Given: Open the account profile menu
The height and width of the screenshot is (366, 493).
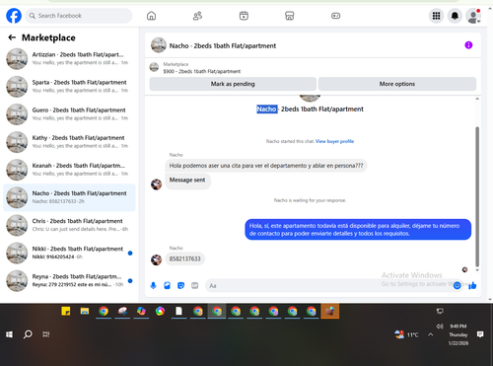Looking at the screenshot, I should click(473, 16).
